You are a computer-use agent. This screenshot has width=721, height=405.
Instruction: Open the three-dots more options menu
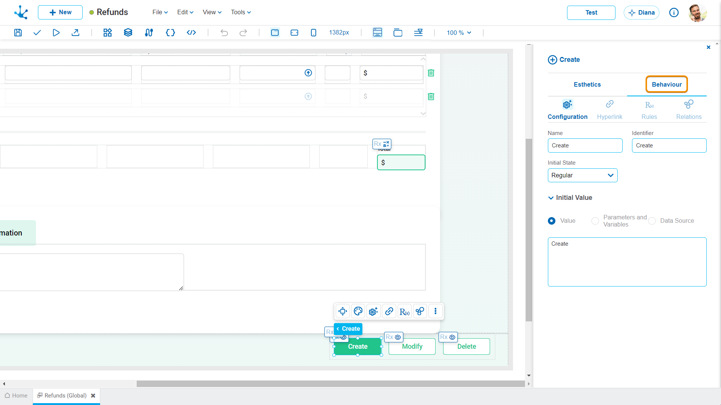click(436, 311)
